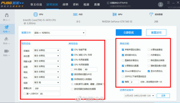Screen dimensions: 180x103
Task: Open the 画质++ sidebar section
Action: point(6,41)
